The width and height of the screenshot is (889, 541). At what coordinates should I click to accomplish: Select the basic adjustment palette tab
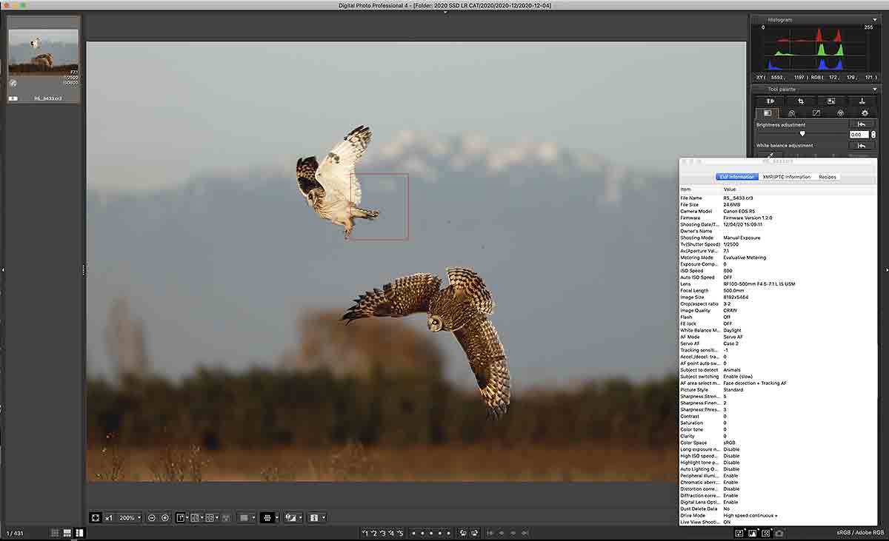tap(768, 113)
